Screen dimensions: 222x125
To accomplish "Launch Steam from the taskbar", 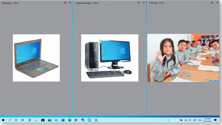I will tap(83, 120).
